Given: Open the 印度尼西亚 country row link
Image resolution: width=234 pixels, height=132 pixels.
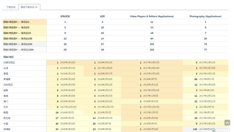Looking at the screenshot, I should pos(9,63).
